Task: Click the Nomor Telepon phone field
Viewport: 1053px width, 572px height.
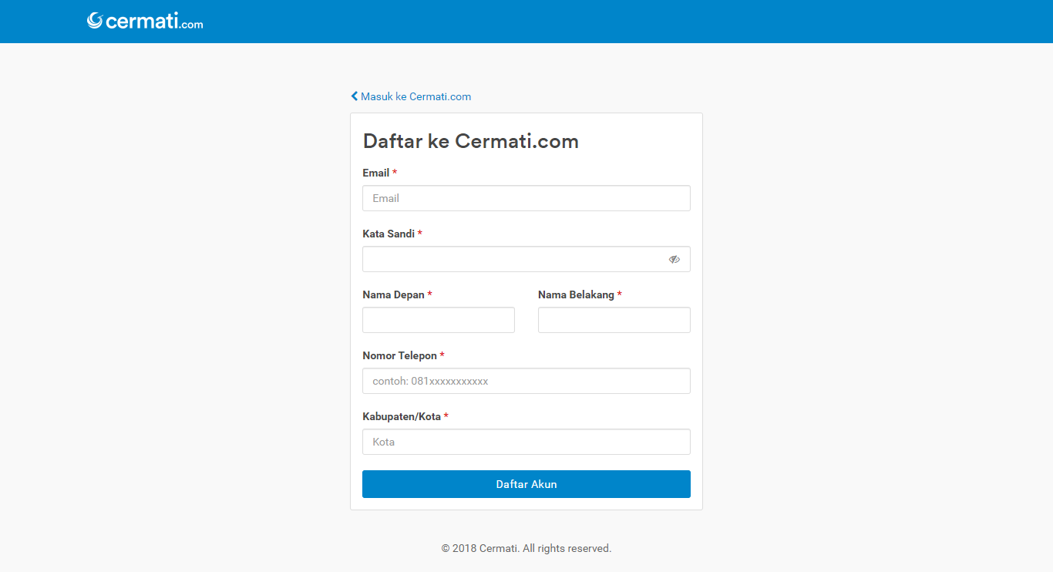Action: [526, 381]
